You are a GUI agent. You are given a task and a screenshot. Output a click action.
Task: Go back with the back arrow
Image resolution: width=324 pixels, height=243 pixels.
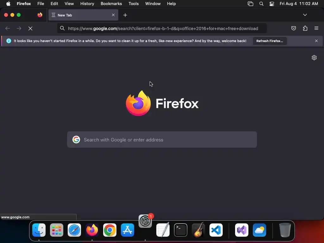coord(8,28)
